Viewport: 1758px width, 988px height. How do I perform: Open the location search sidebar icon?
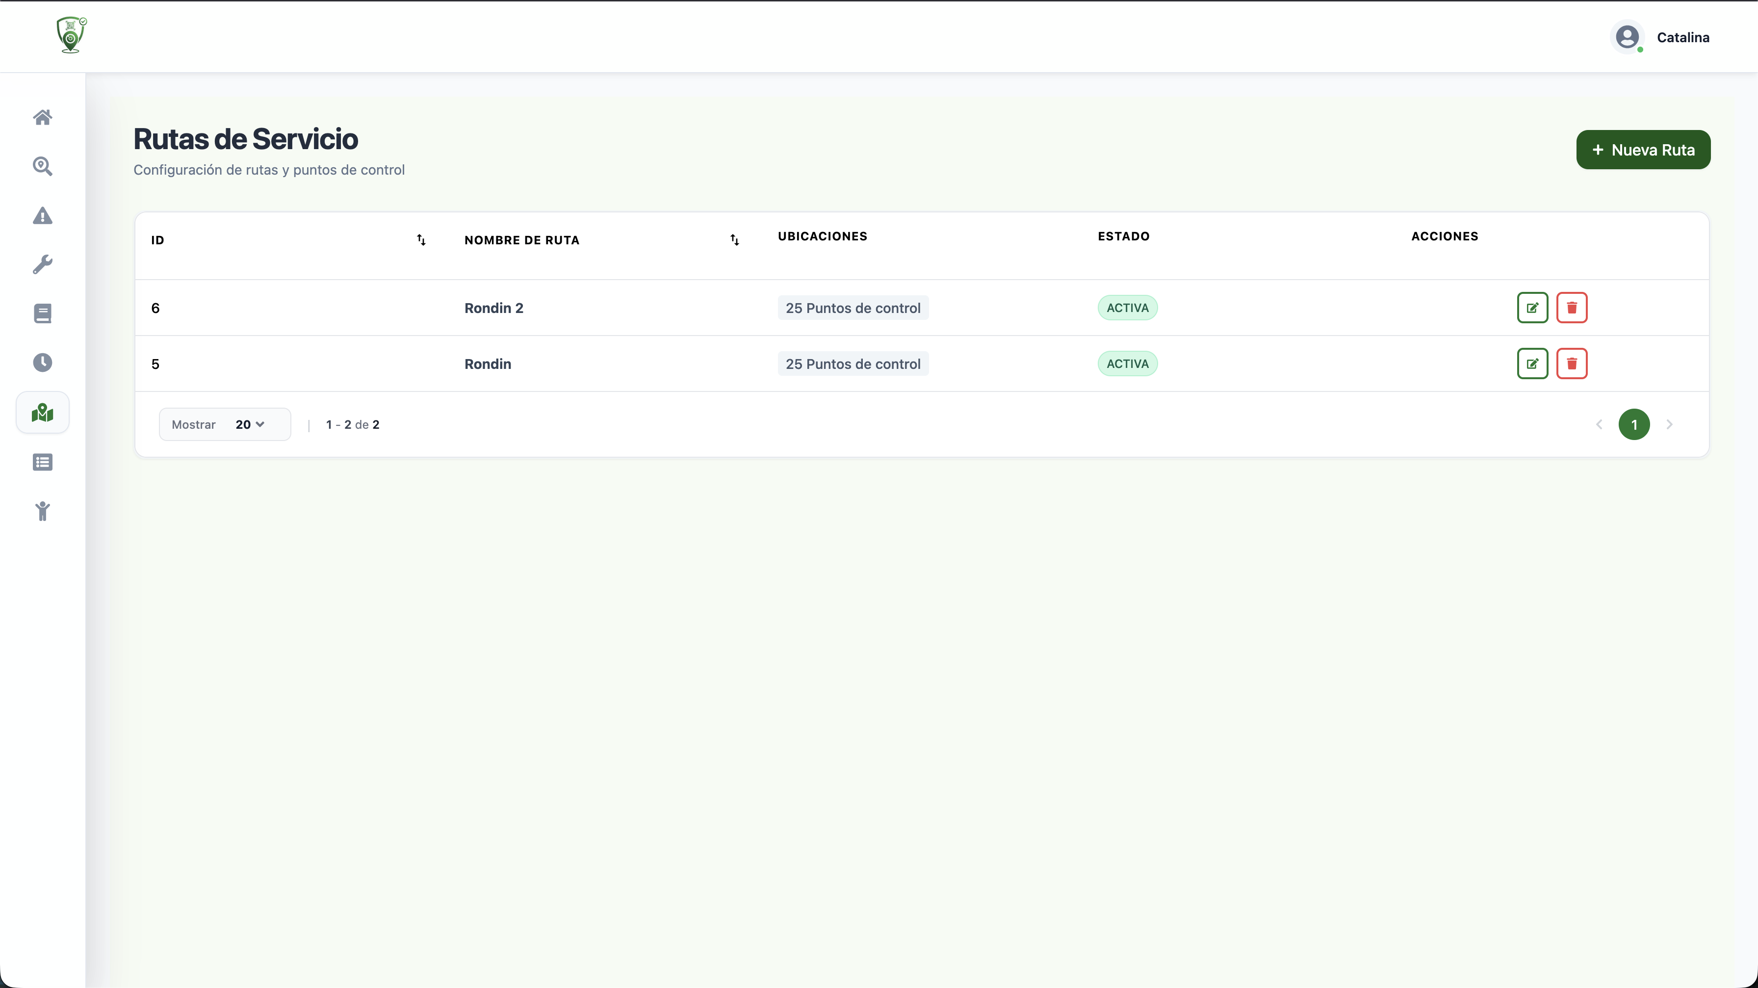point(42,166)
